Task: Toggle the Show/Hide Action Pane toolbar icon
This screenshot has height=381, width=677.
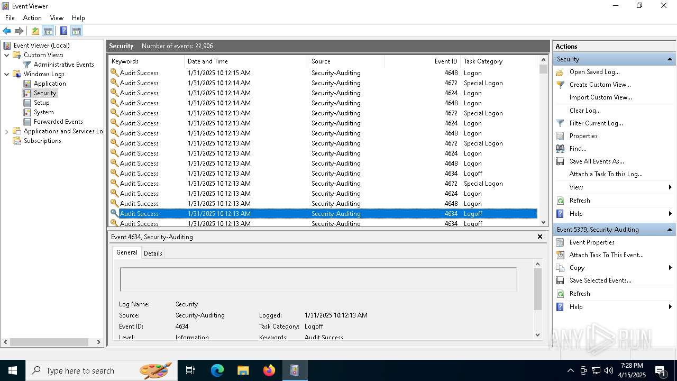Action: click(77, 31)
